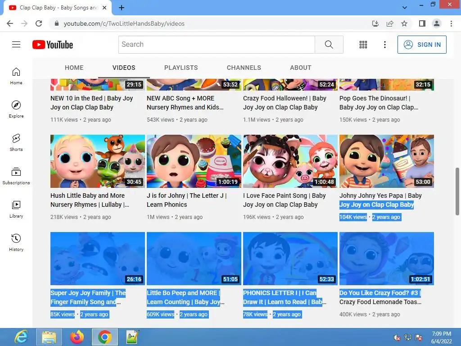Image resolution: width=461 pixels, height=346 pixels.
Task: Click the install app icon in address bar
Action: click(x=375, y=23)
